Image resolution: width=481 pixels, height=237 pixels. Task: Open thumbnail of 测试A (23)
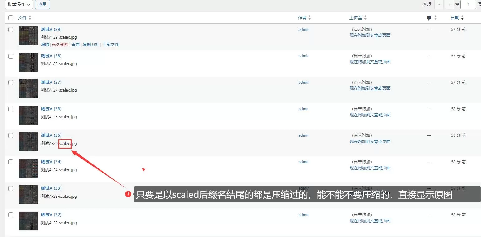pos(28,195)
